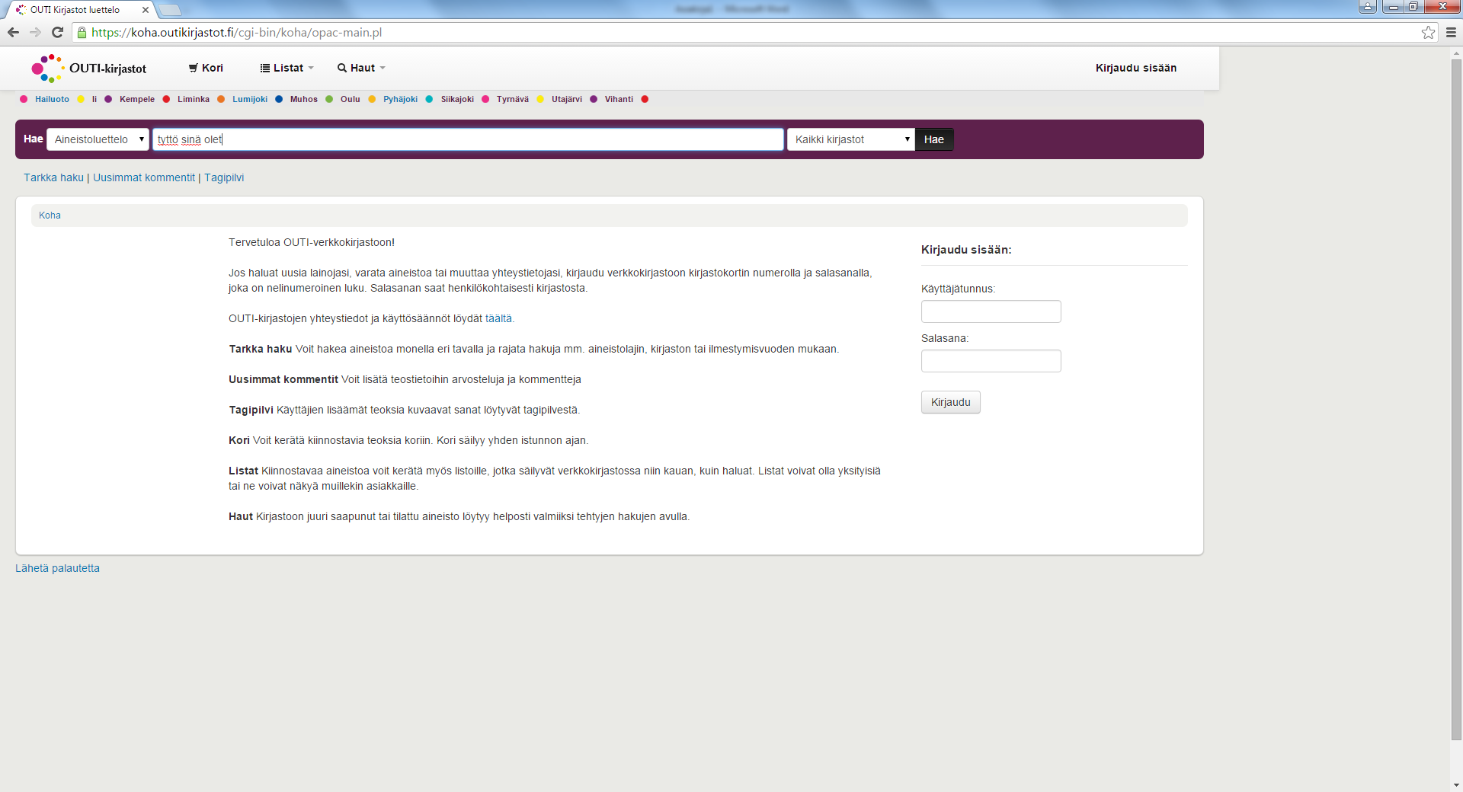Open the Chrome hamburger menu
Image resolution: width=1463 pixels, height=792 pixels.
point(1451,32)
